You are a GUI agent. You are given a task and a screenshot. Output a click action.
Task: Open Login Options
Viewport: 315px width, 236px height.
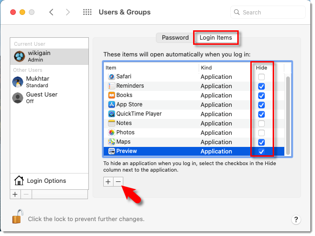[x=49, y=181]
